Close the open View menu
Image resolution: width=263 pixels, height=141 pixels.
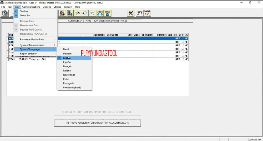tap(17, 7)
